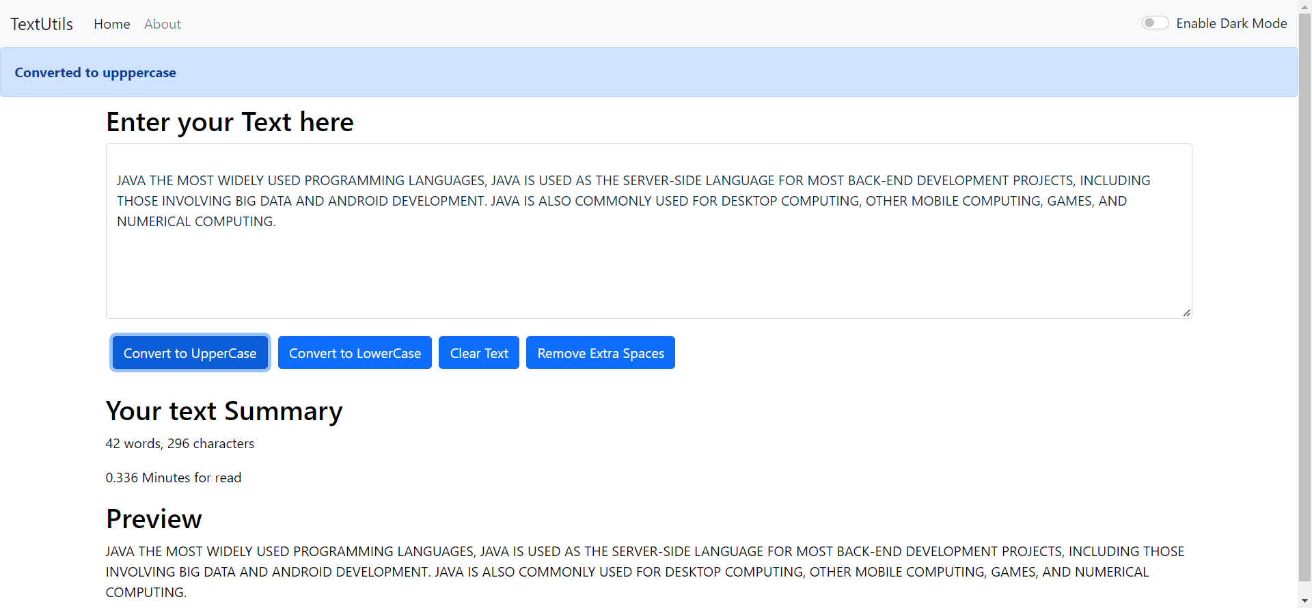Click the '42 words, 296 characters' summary
This screenshot has width=1312, height=608.
tap(180, 443)
